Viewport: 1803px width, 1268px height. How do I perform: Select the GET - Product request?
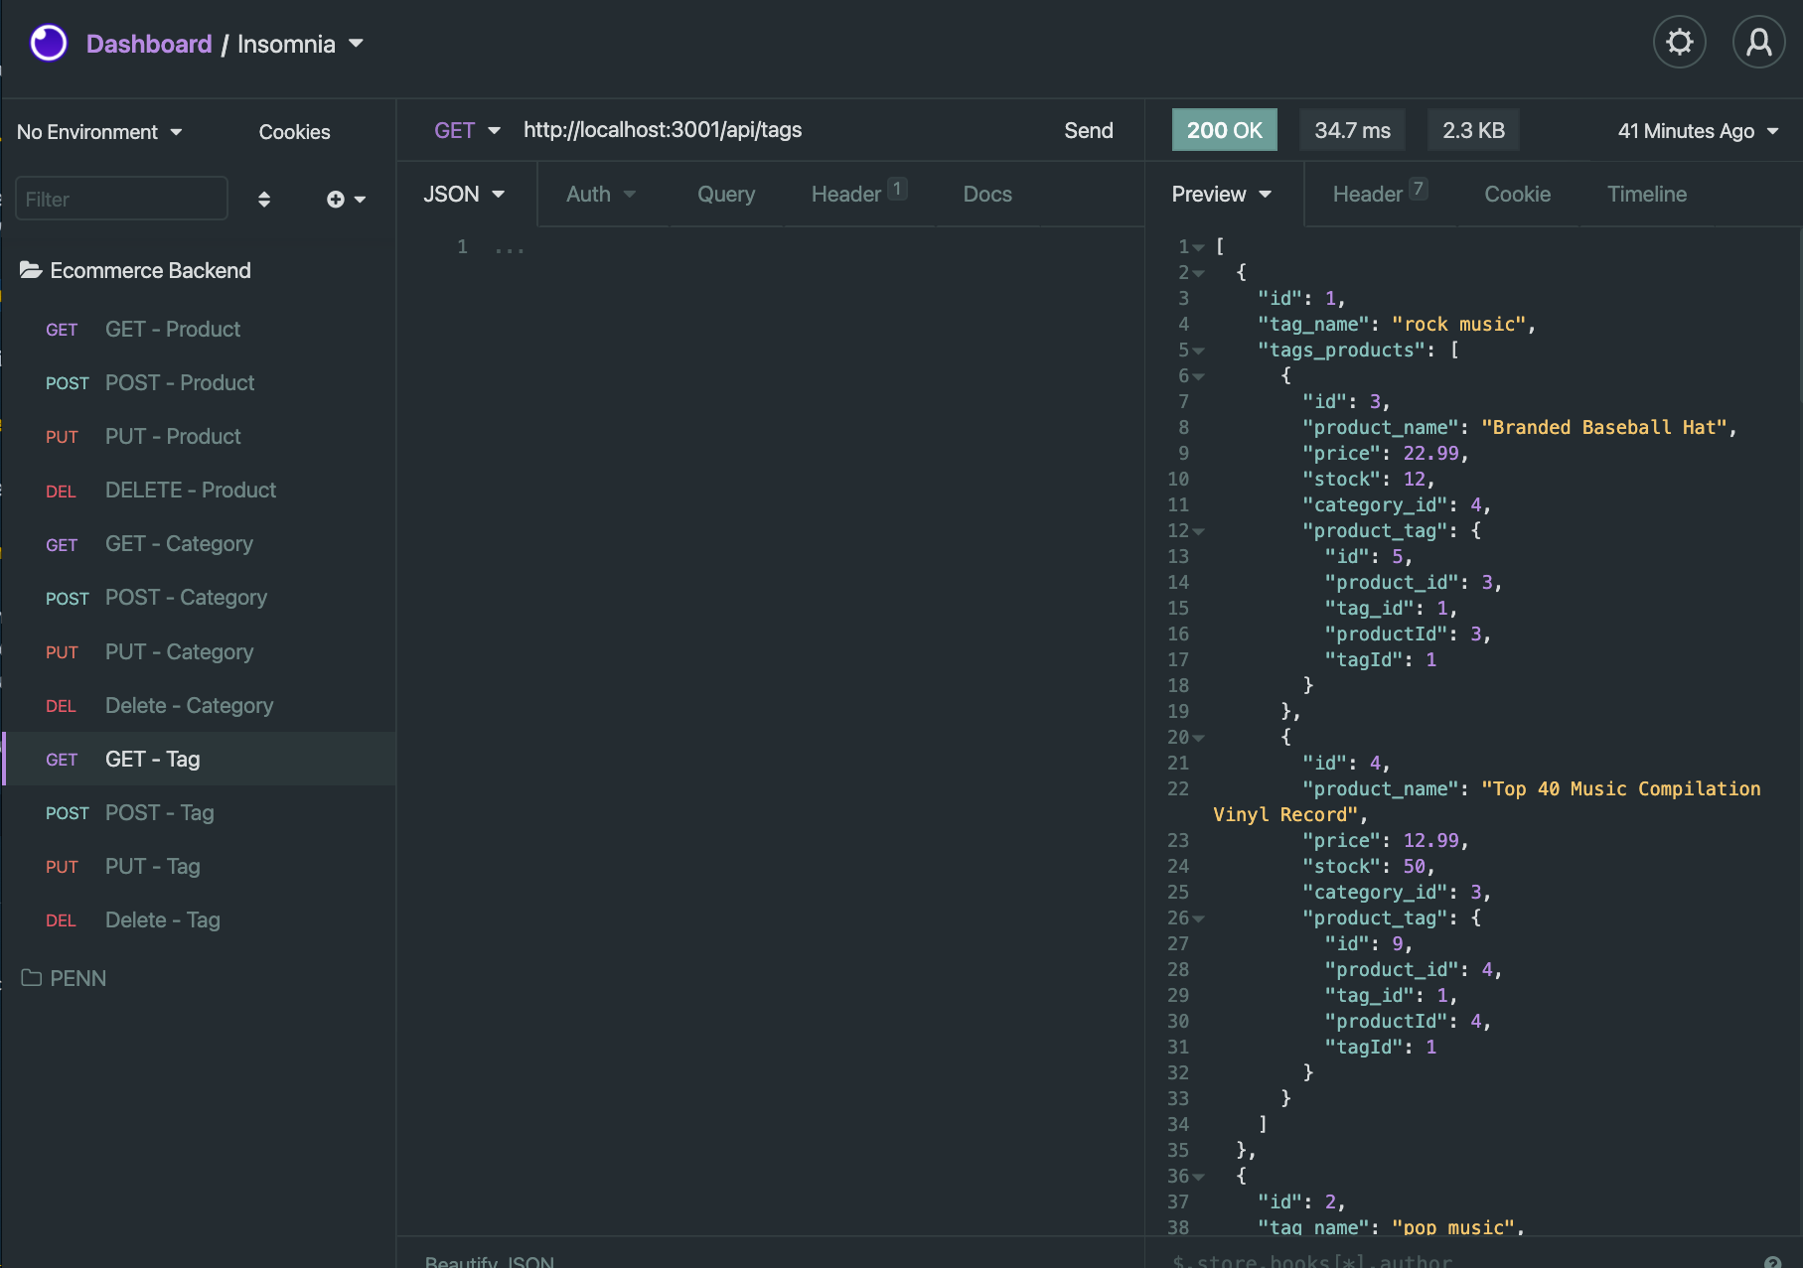tap(199, 330)
